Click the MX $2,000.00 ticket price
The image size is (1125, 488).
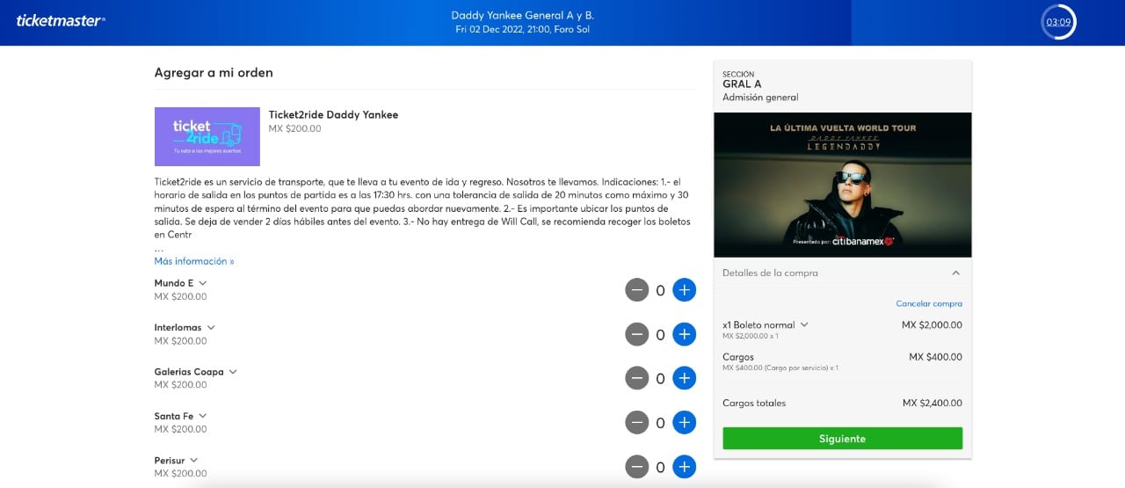tap(932, 324)
